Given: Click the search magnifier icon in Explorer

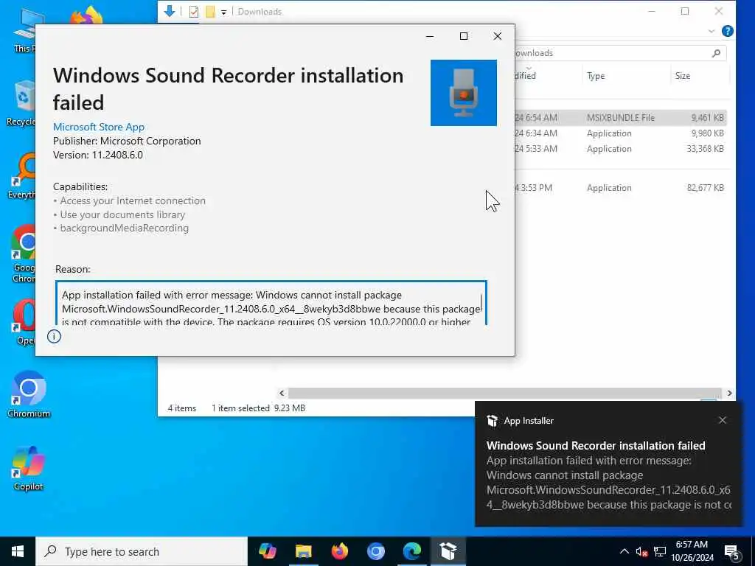Looking at the screenshot, I should coord(716,53).
